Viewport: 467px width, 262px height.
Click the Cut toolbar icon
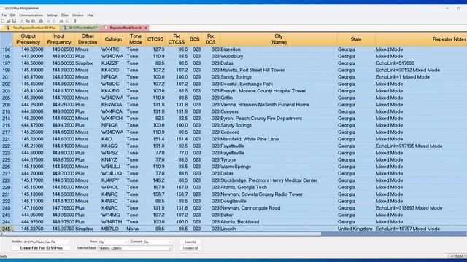pyautogui.click(x=22, y=21)
